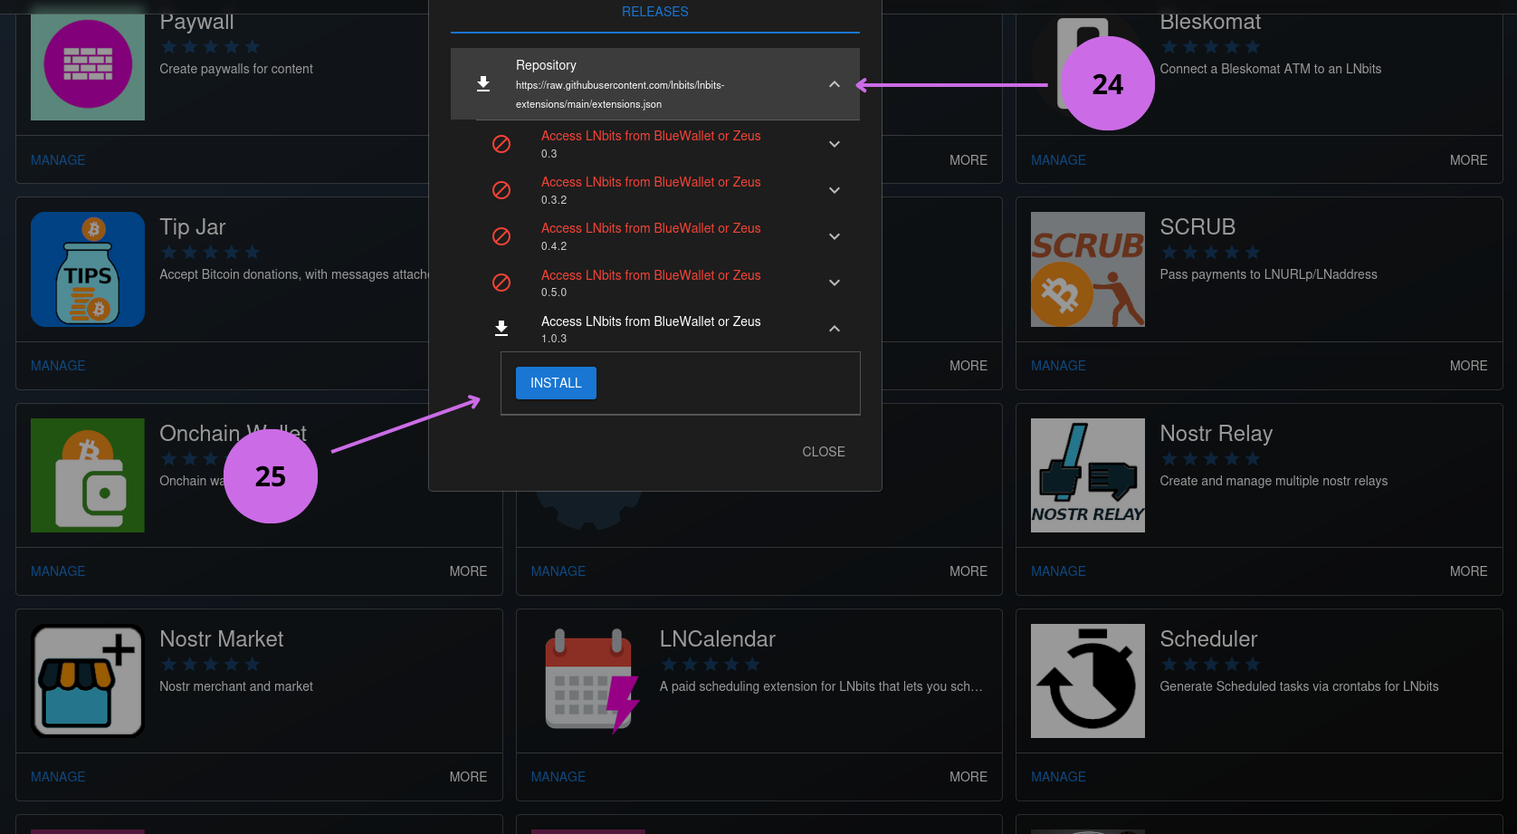This screenshot has height=834, width=1517.
Task: Click the 'SCRUB' card title
Action: (1197, 227)
